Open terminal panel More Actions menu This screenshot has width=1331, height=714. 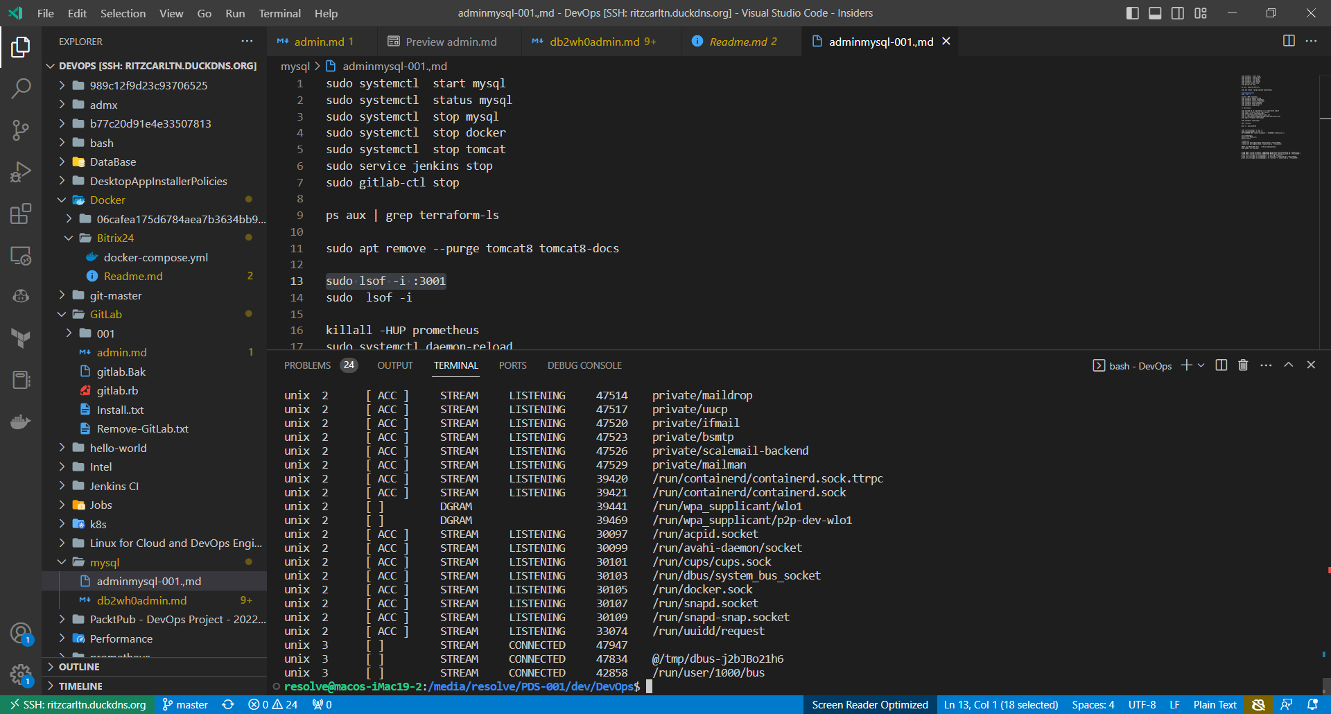[x=1266, y=365]
